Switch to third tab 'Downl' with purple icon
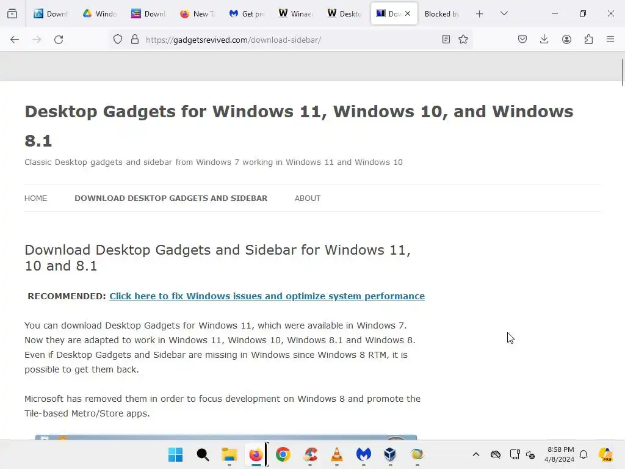The height and width of the screenshot is (469, 625). click(149, 13)
